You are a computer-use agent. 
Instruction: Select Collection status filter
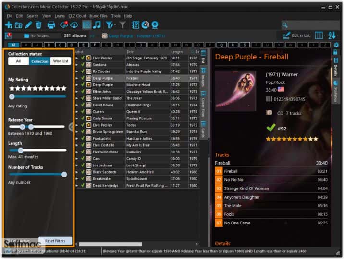39,61
